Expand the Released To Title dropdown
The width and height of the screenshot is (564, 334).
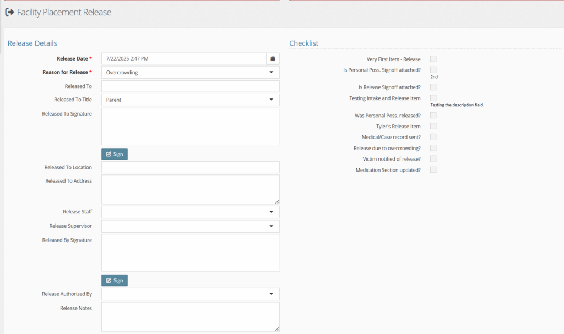click(190, 100)
